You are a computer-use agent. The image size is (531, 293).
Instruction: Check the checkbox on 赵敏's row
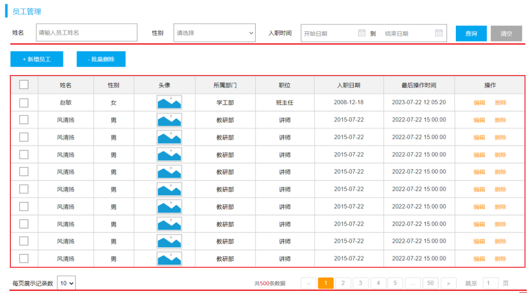point(24,103)
